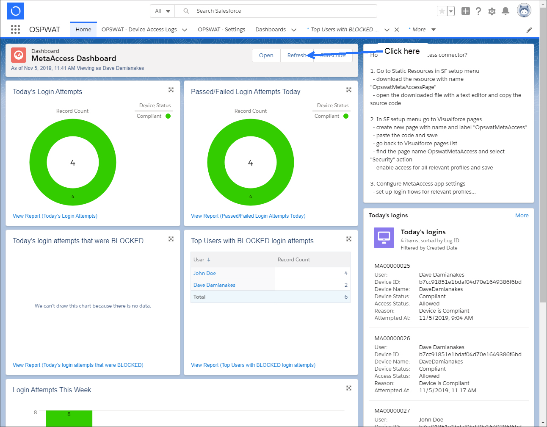Open the Notifications bell icon
The image size is (547, 427).
coord(506,11)
